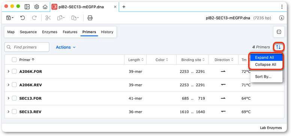Sort by Length column
Viewport: 291px width, 136px height.
136,60
